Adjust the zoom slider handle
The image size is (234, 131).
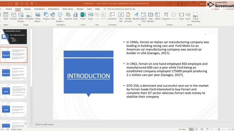pyautogui.click(x=219, y=130)
